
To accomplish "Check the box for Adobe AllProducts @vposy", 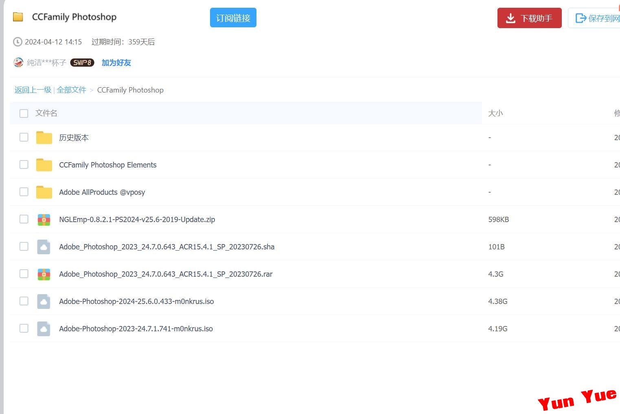I will tap(24, 192).
